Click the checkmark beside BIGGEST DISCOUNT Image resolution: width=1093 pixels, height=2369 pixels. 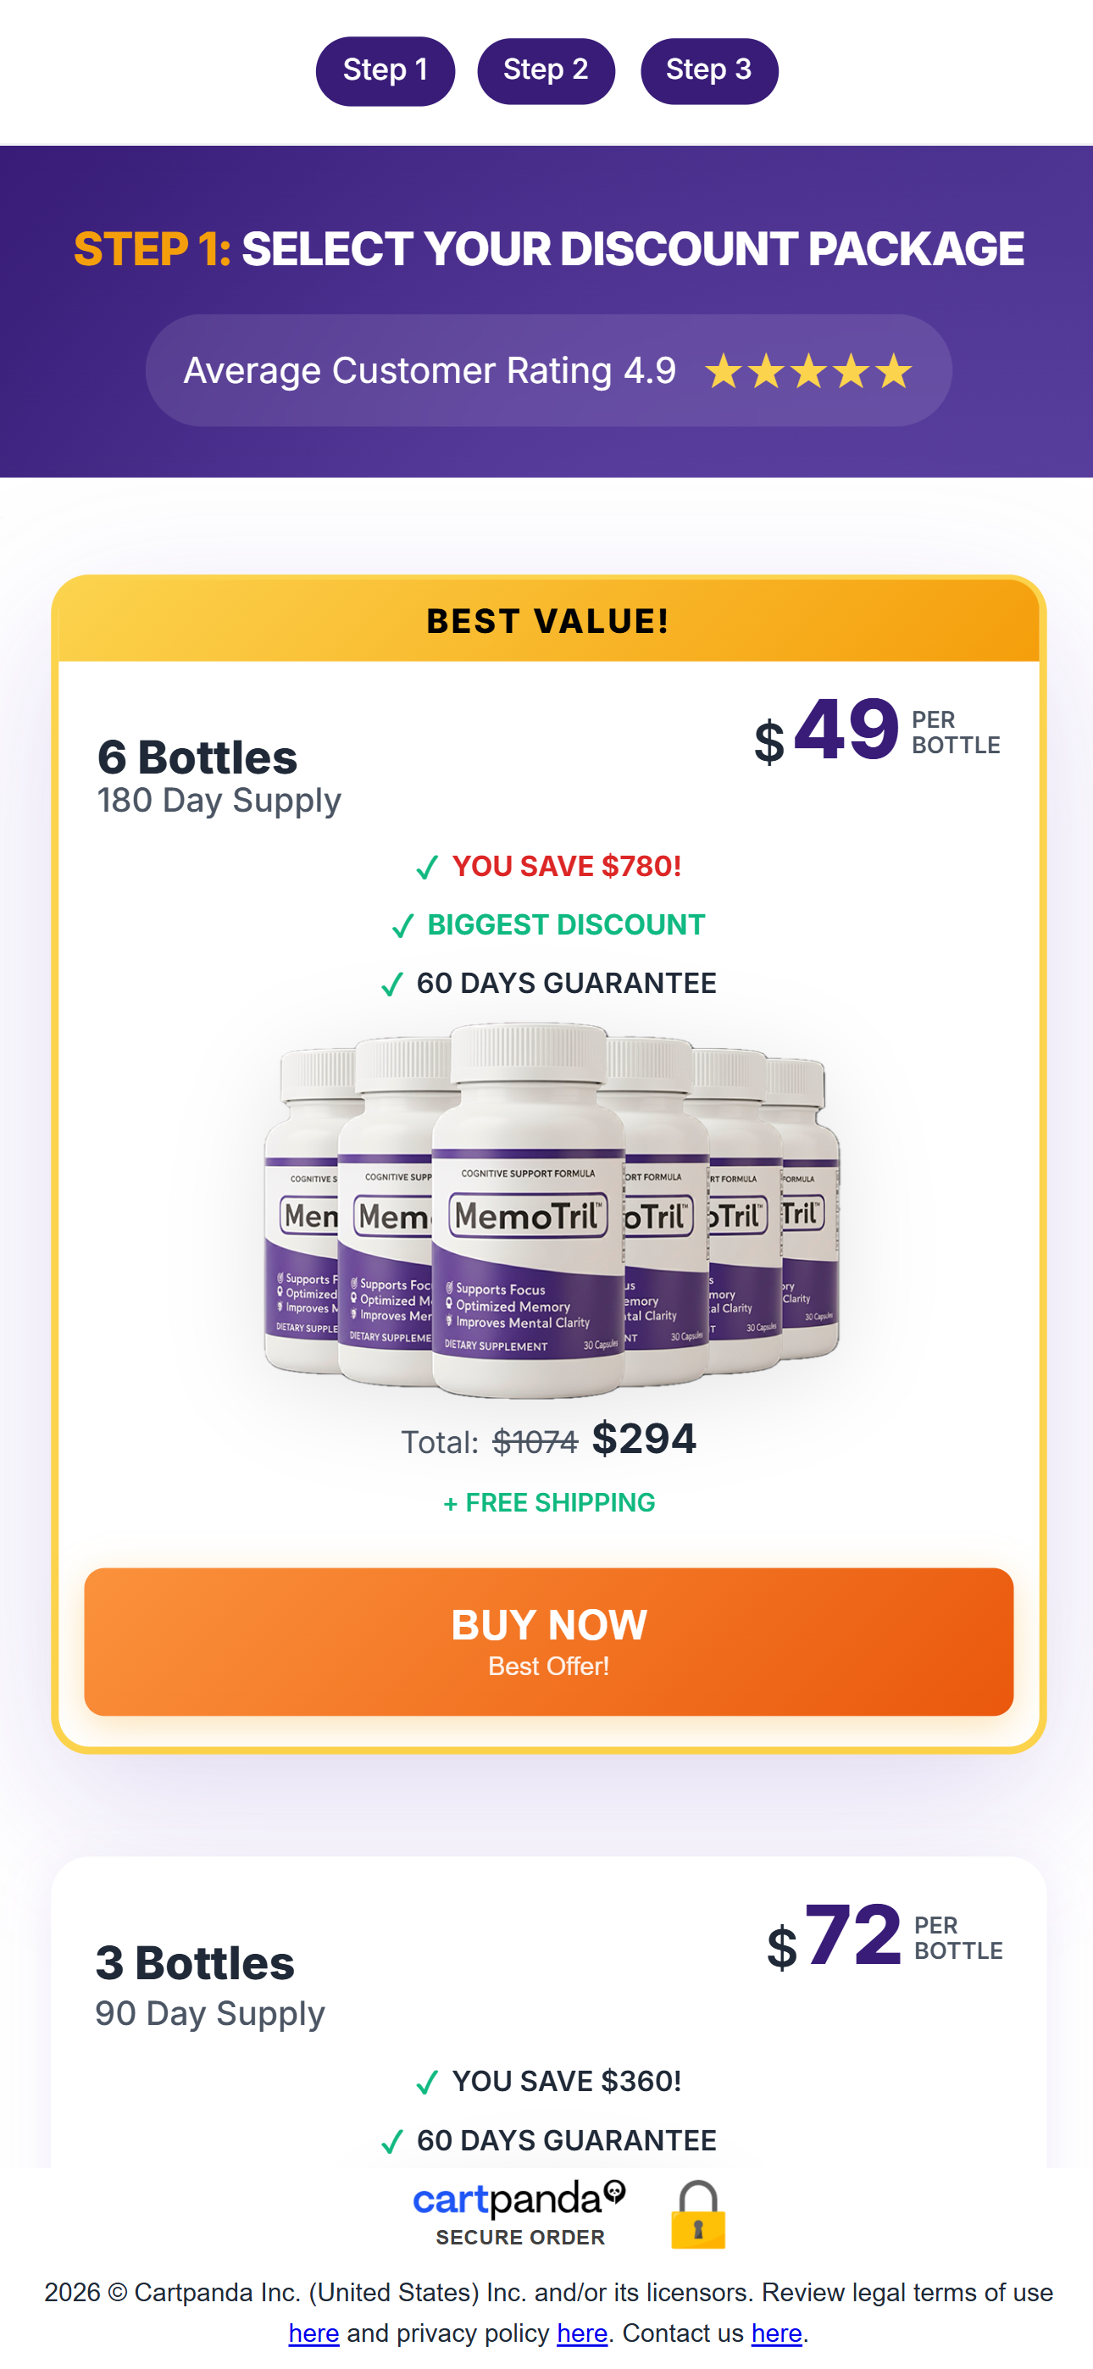tap(402, 926)
